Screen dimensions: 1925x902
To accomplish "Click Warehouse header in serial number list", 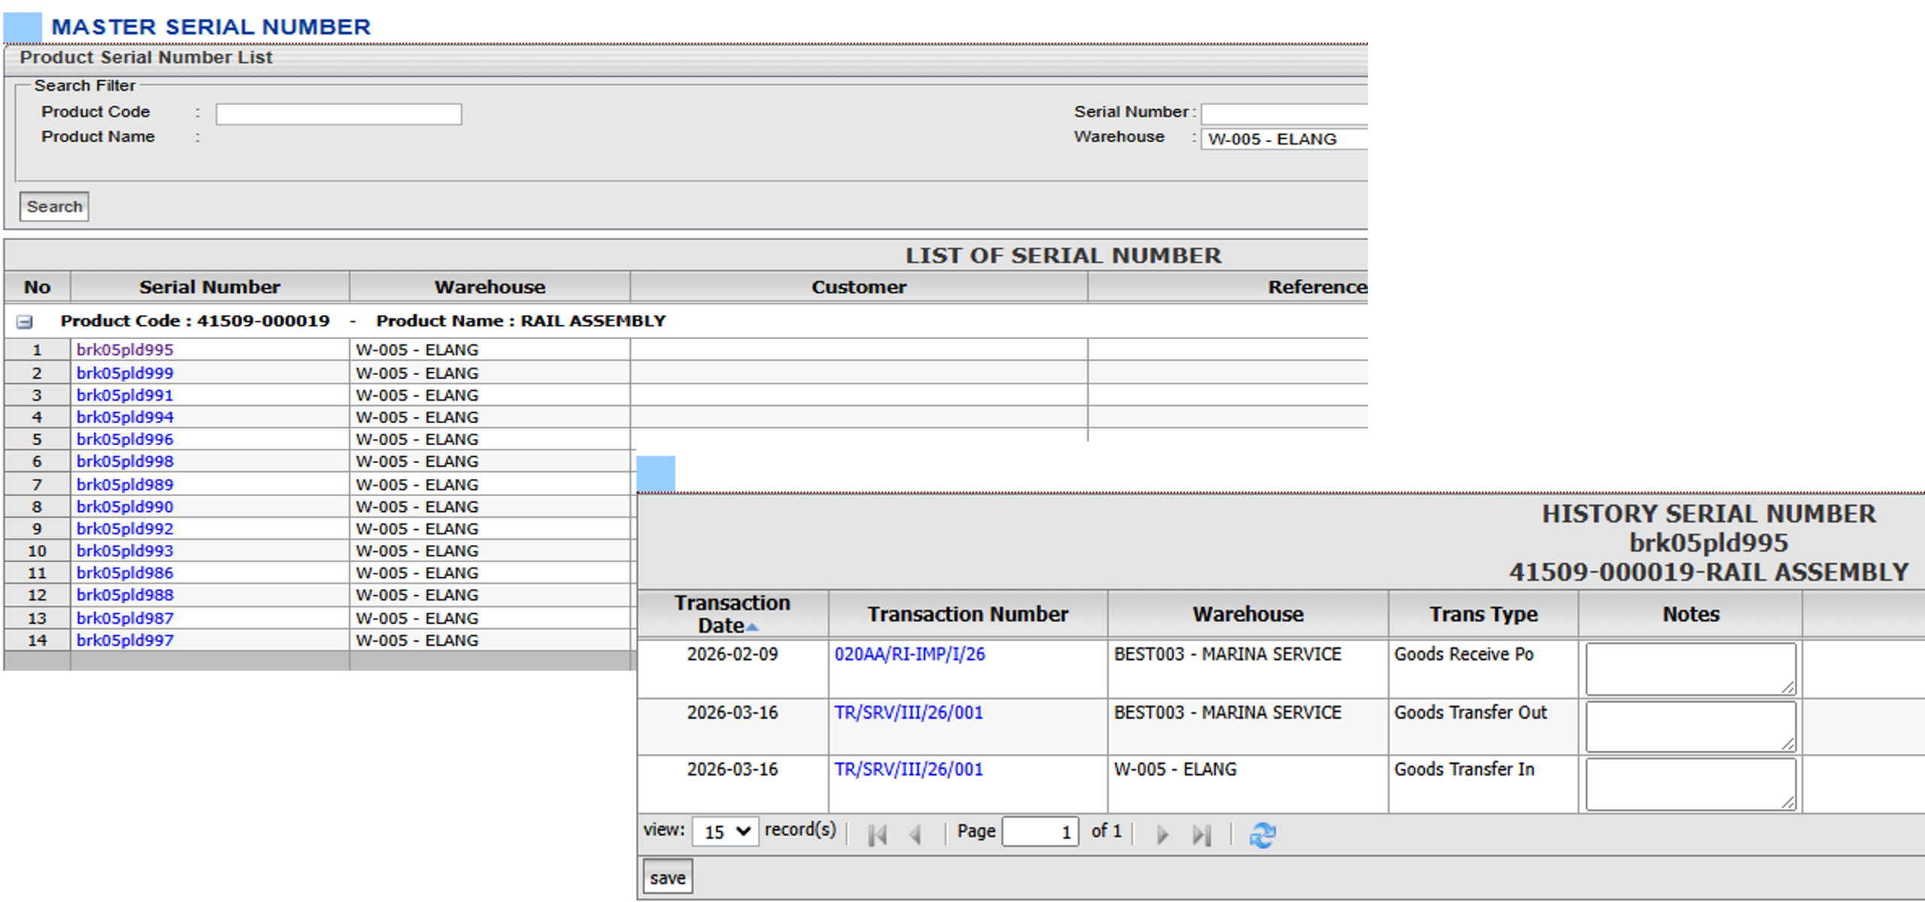I will pos(490,287).
